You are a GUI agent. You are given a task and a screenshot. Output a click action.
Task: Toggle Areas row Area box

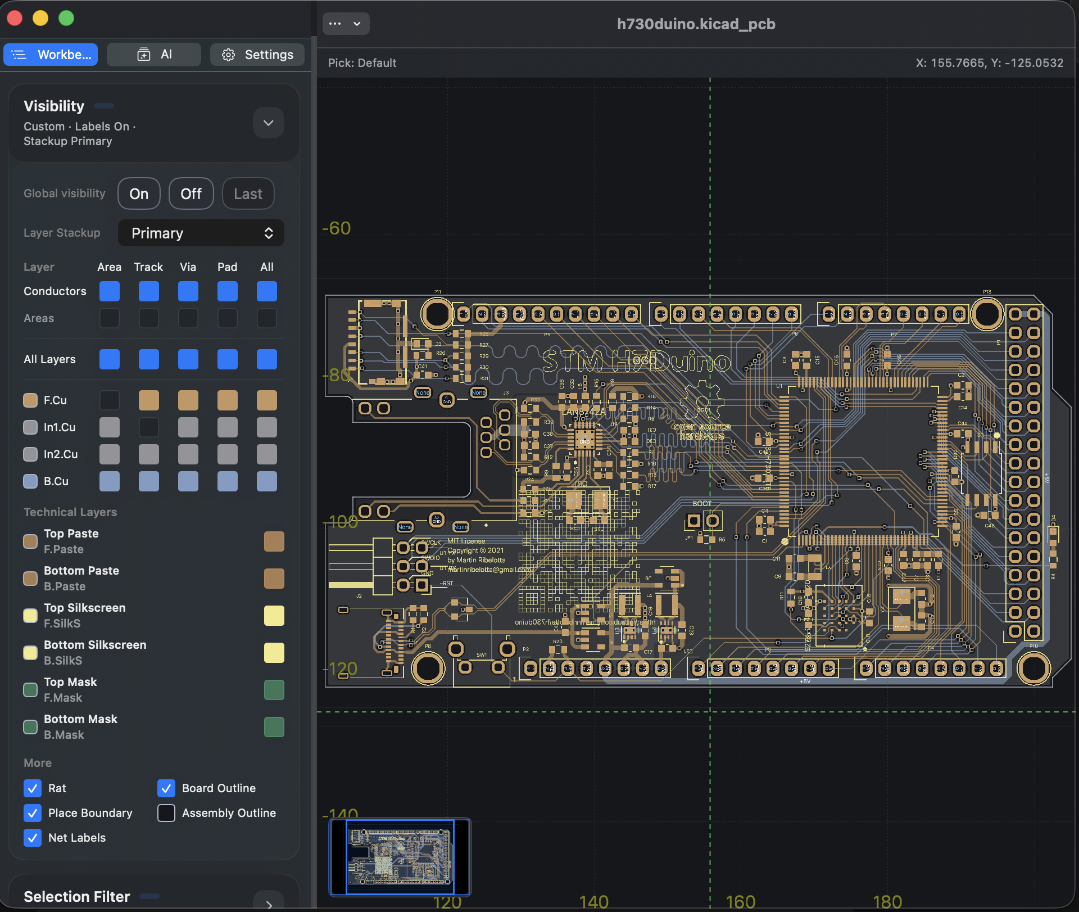click(110, 318)
